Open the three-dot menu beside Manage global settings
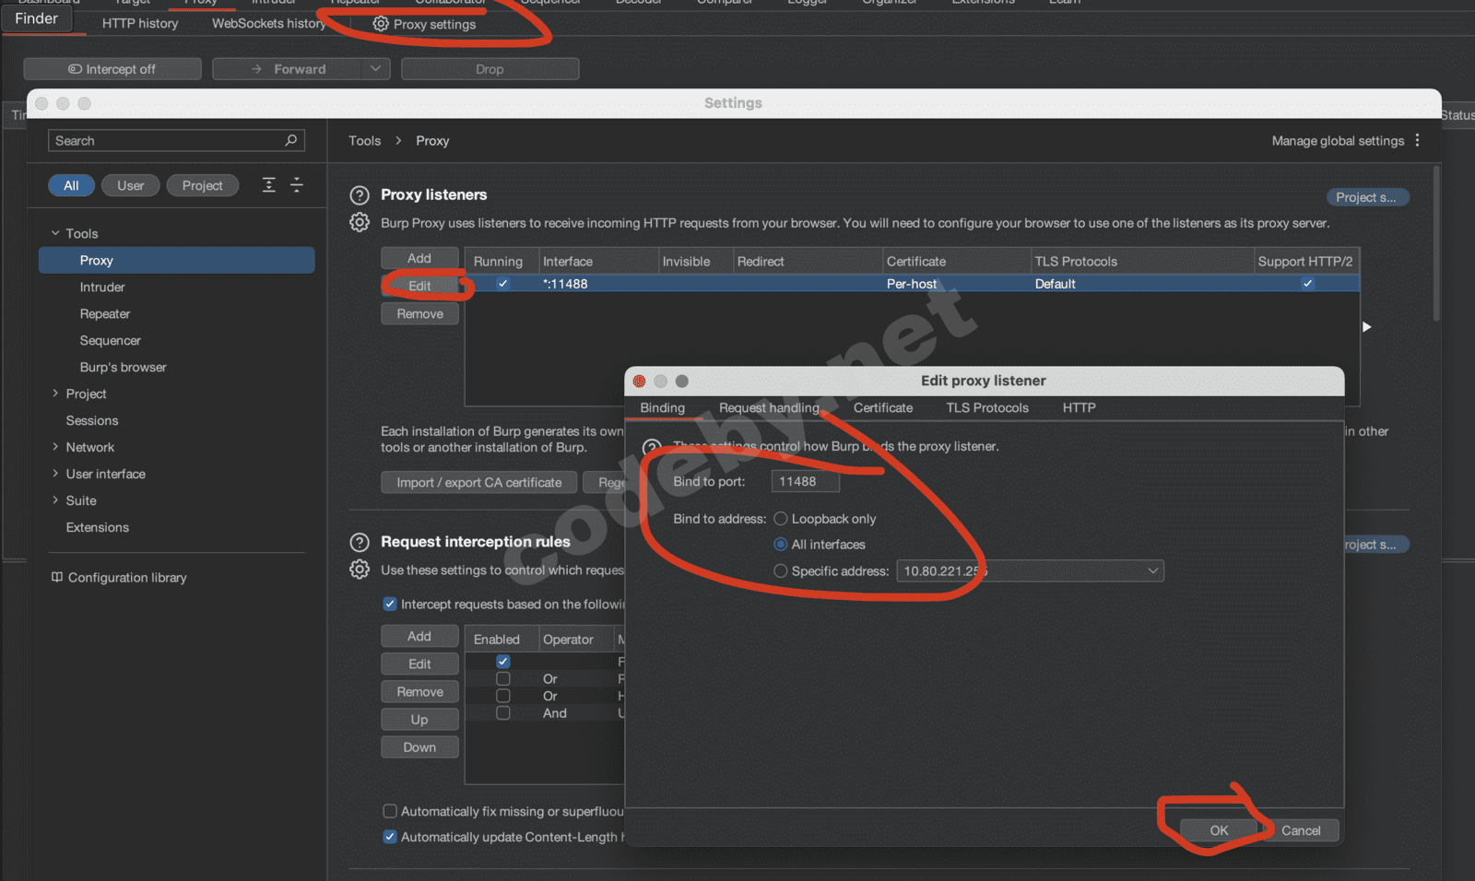The width and height of the screenshot is (1475, 881). pos(1418,140)
